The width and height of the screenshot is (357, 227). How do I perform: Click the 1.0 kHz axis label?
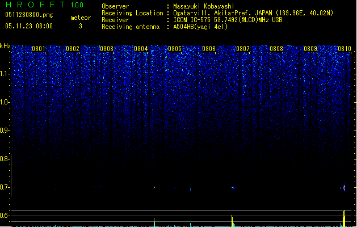[5, 102]
